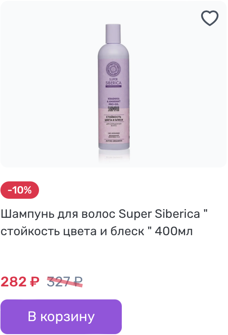Click the В корзину button

[61, 316]
